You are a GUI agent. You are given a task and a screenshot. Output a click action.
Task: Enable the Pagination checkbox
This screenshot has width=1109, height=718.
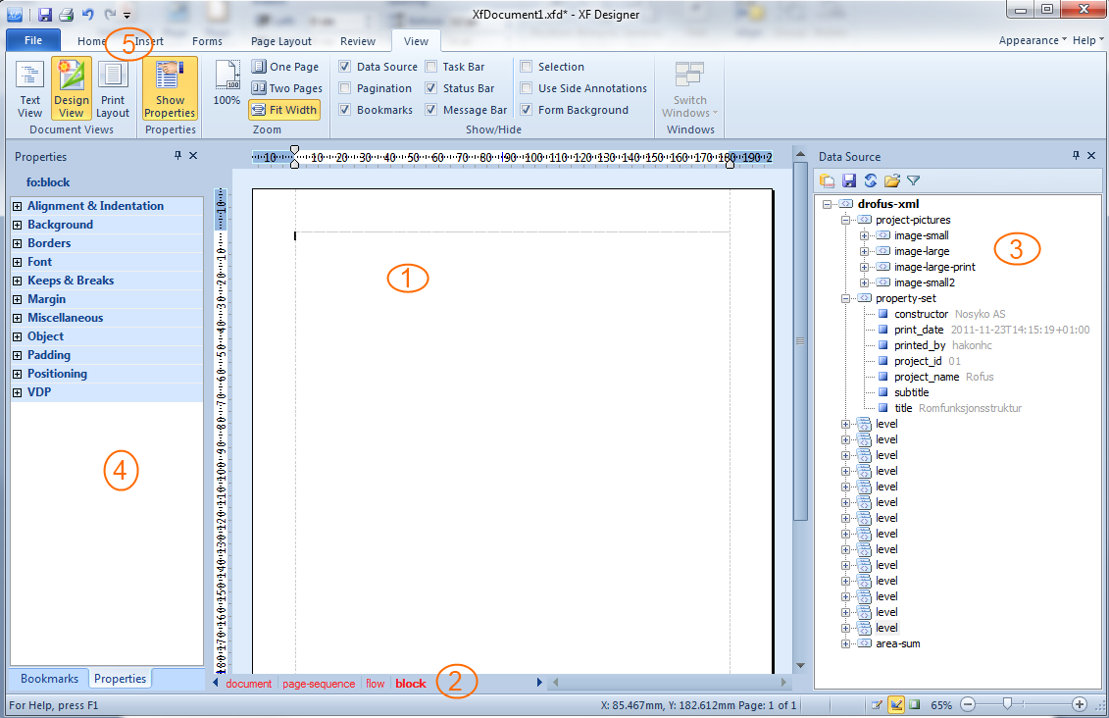(345, 88)
